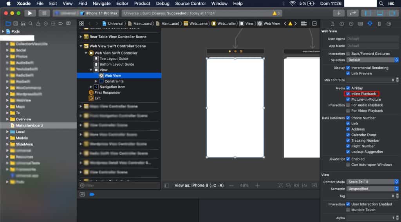
Task: Select Main.storyboard in the project navigator
Action: 29,125
